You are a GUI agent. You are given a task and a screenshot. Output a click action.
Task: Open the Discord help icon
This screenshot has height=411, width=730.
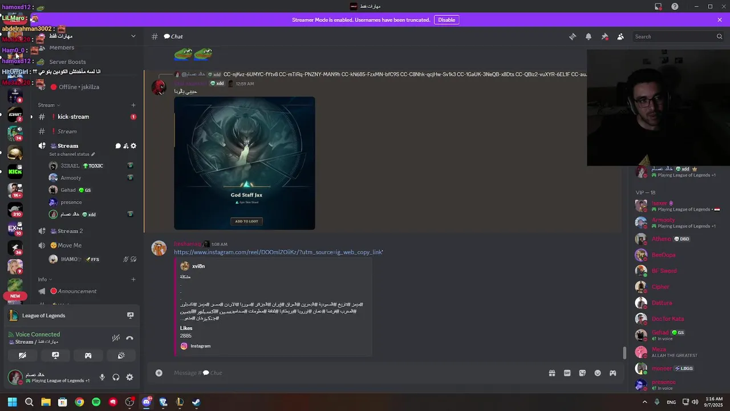point(675,6)
